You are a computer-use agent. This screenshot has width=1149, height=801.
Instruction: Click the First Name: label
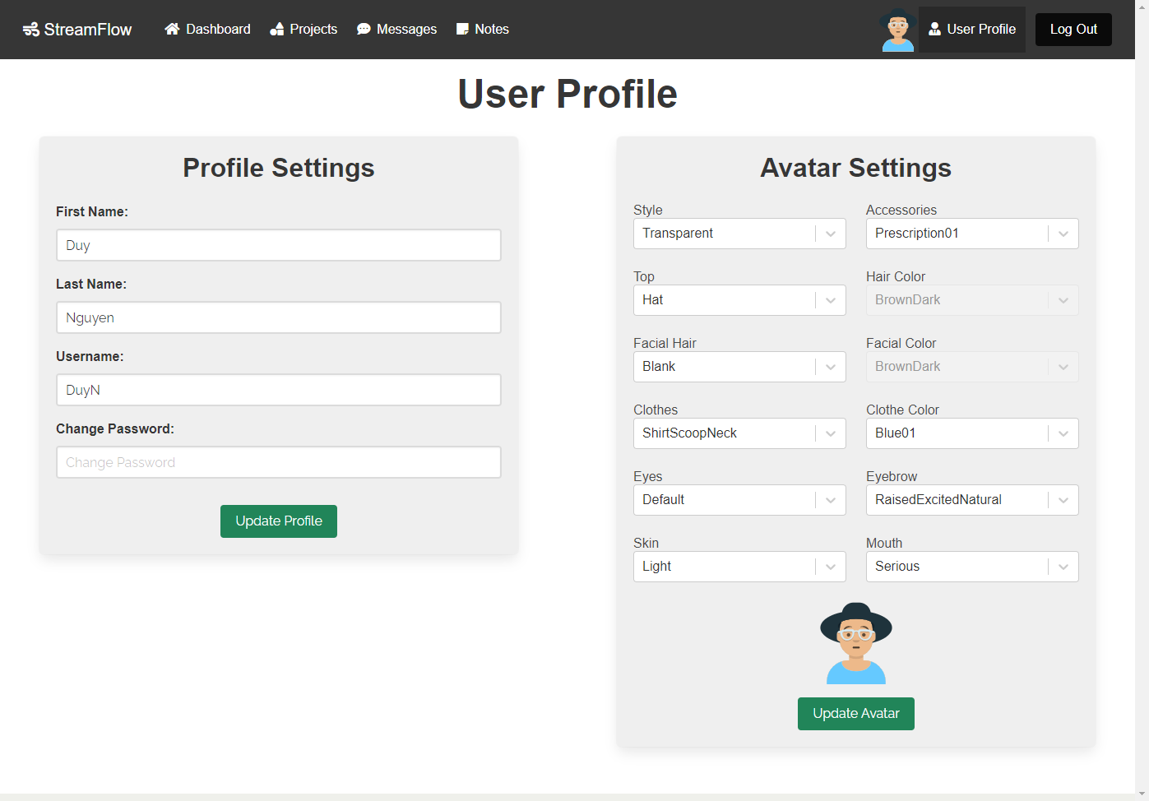point(92,211)
